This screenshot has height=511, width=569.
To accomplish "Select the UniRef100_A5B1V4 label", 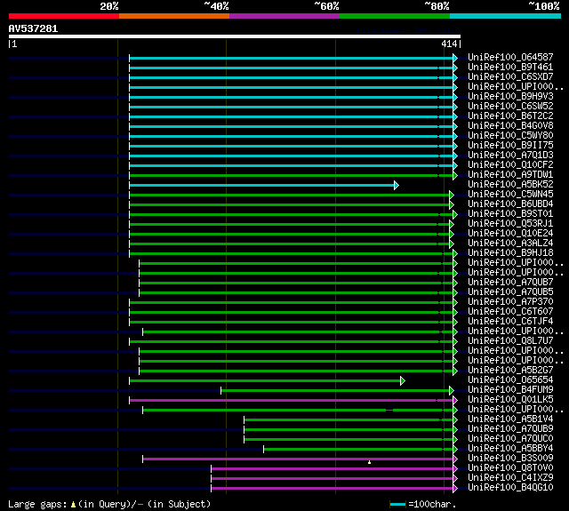I will coord(510,419).
